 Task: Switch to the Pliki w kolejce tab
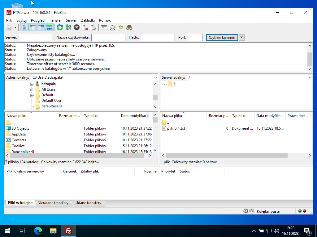pyautogui.click(x=20, y=203)
